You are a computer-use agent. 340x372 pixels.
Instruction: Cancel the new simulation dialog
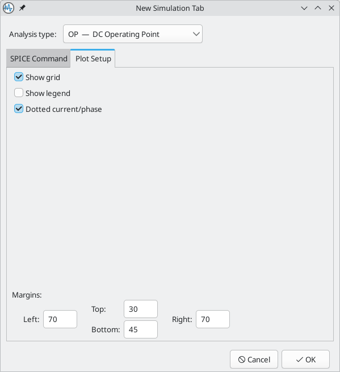254,360
